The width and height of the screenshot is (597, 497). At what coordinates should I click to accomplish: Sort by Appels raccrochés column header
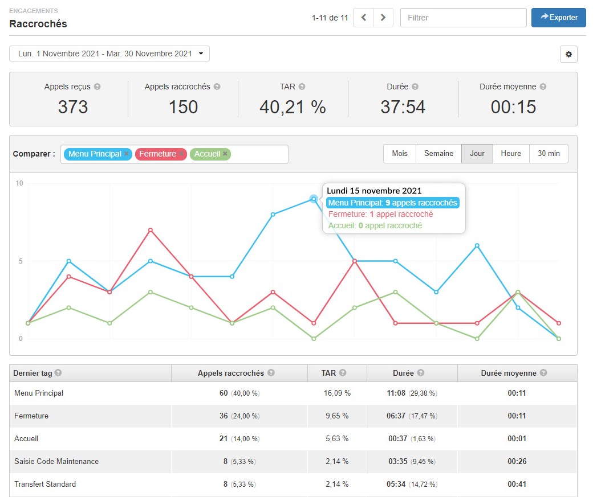[231, 373]
